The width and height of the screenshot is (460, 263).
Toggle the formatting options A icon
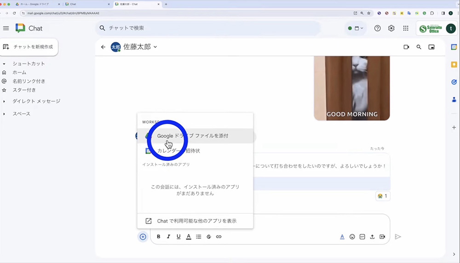[x=342, y=237]
